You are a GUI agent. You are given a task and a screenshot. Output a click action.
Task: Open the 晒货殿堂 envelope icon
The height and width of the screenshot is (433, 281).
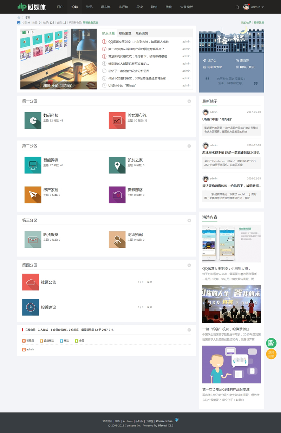click(x=33, y=239)
